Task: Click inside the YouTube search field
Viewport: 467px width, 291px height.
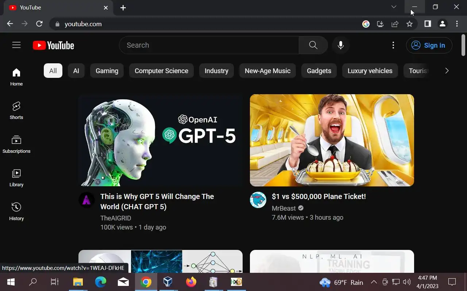Action: [209, 45]
